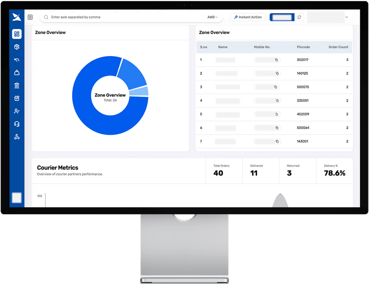Select pincode 143001 cell

pos(303,142)
